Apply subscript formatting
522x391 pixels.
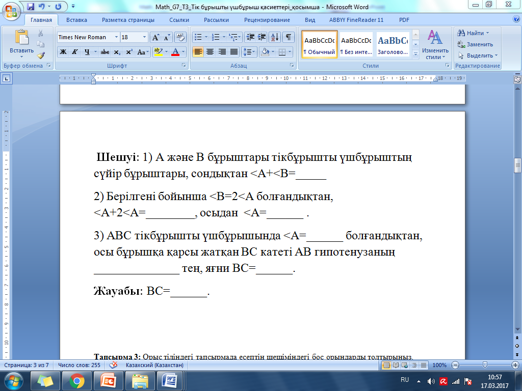pyautogui.click(x=117, y=52)
